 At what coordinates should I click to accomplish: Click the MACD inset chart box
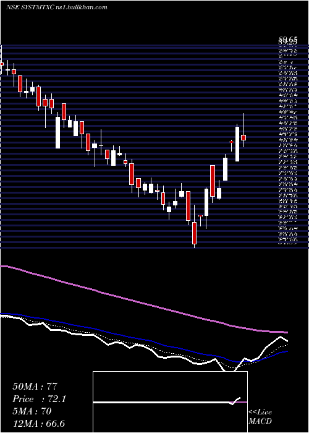[170, 402]
